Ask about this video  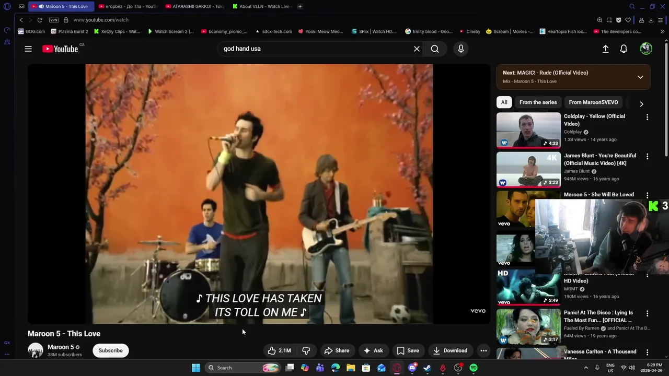coord(373,350)
